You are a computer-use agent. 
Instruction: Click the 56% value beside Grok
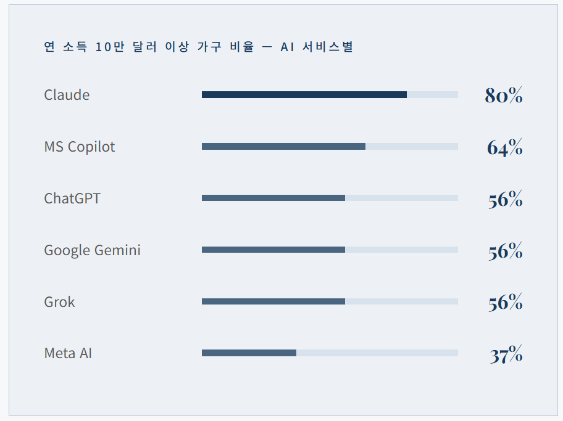[505, 303]
